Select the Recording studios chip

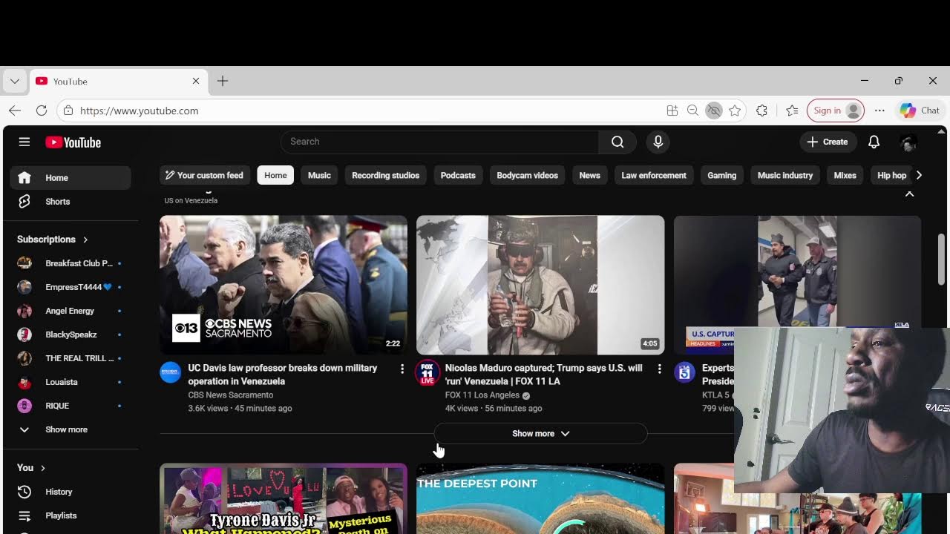[x=385, y=176]
